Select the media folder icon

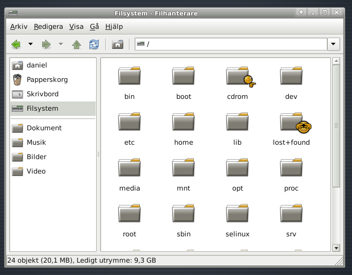point(129,168)
